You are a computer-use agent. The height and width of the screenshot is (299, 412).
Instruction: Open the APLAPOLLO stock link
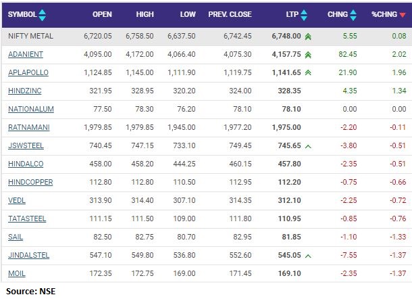click(x=28, y=72)
